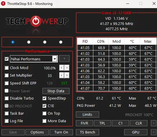Click the minus button beside CLR
This screenshot has height=137, width=157.
[x=154, y=123]
